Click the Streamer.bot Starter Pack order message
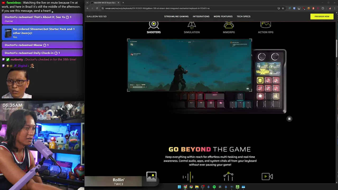Image resolution: width=338 pixels, height=190 pixels. coord(42,33)
